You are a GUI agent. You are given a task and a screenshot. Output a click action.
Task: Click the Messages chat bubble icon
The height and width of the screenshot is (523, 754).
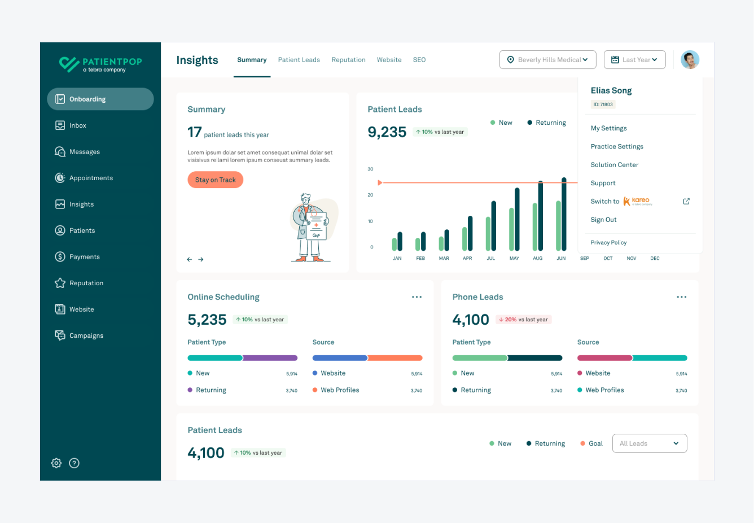(60, 152)
